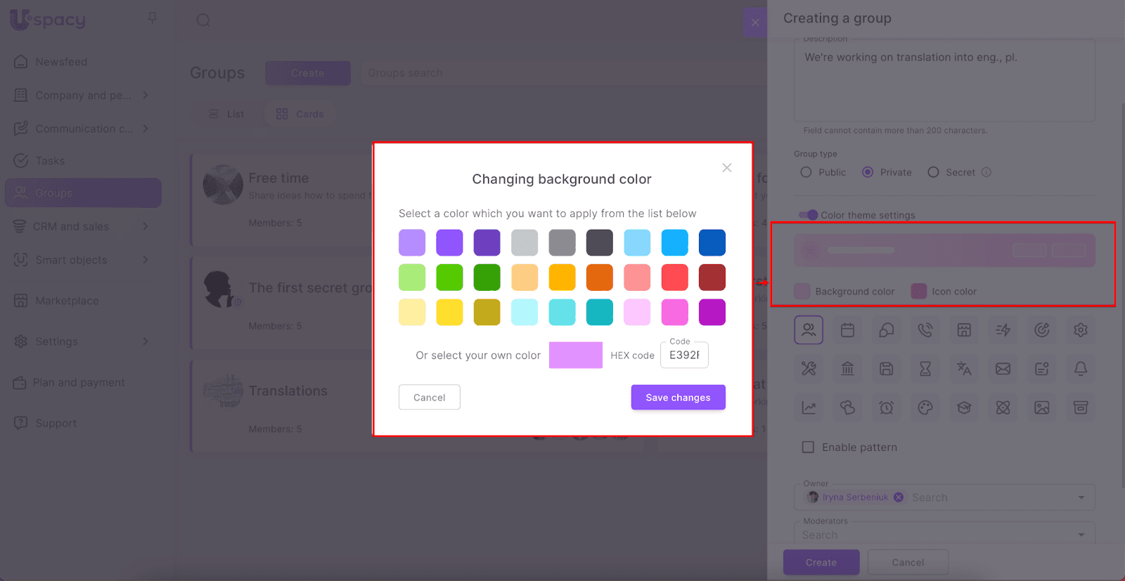Expand the CRM and sales submenu
This screenshot has height=581, width=1125.
[146, 226]
